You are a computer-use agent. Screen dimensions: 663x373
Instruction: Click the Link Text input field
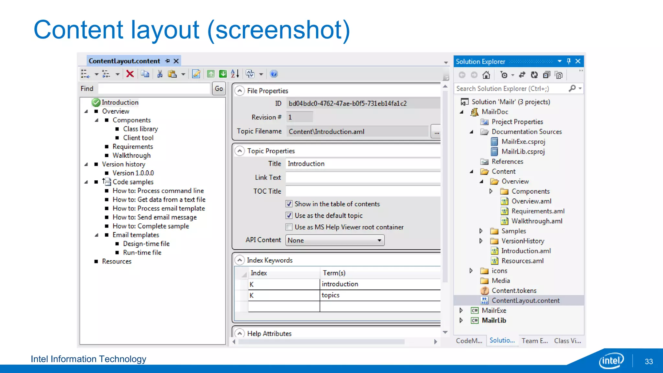[363, 177]
